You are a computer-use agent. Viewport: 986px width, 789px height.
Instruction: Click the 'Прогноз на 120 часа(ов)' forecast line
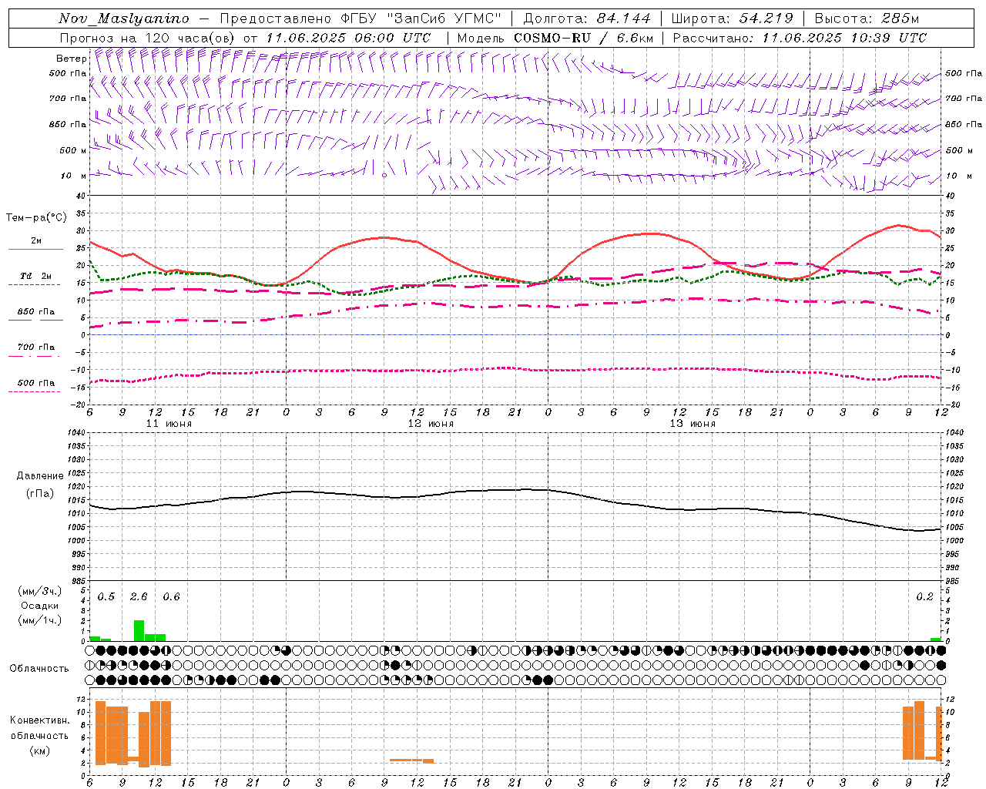(149, 38)
